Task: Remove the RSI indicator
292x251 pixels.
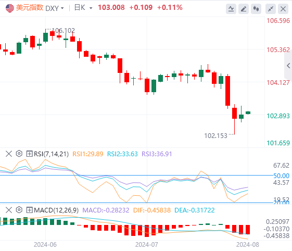Action: 9,154
